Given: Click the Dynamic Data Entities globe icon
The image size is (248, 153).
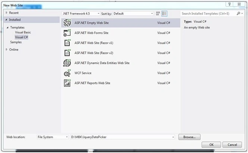Looking at the screenshot, I should pyautogui.click(x=67, y=63).
